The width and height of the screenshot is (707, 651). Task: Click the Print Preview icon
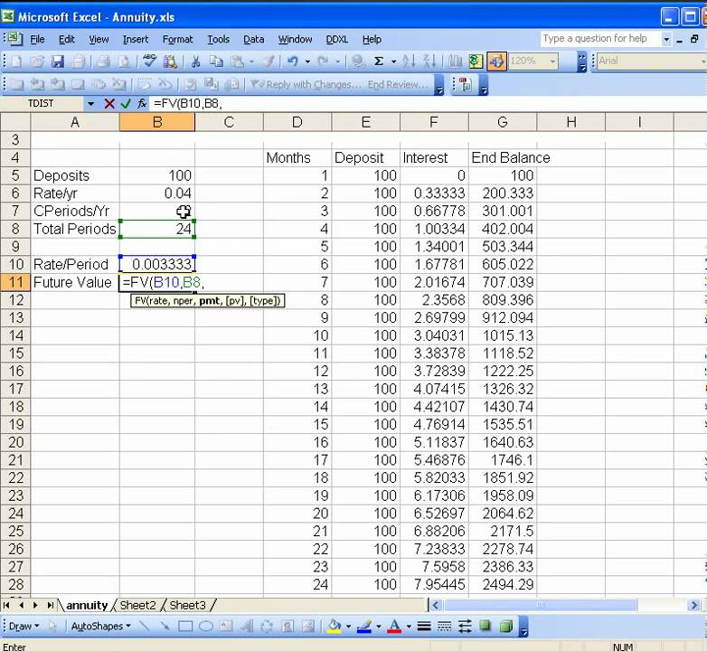pos(124,61)
